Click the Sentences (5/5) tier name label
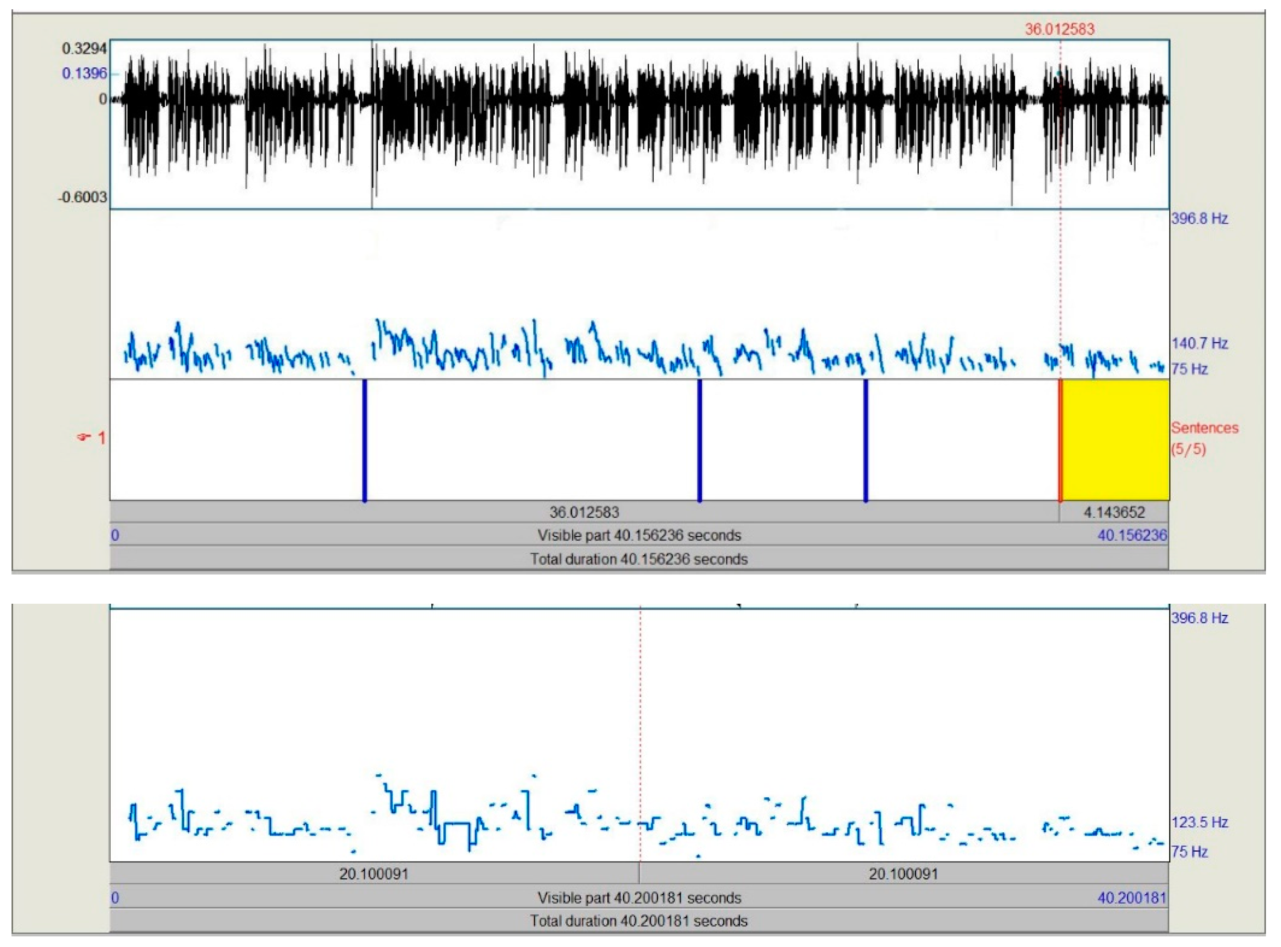 pyautogui.click(x=1204, y=438)
